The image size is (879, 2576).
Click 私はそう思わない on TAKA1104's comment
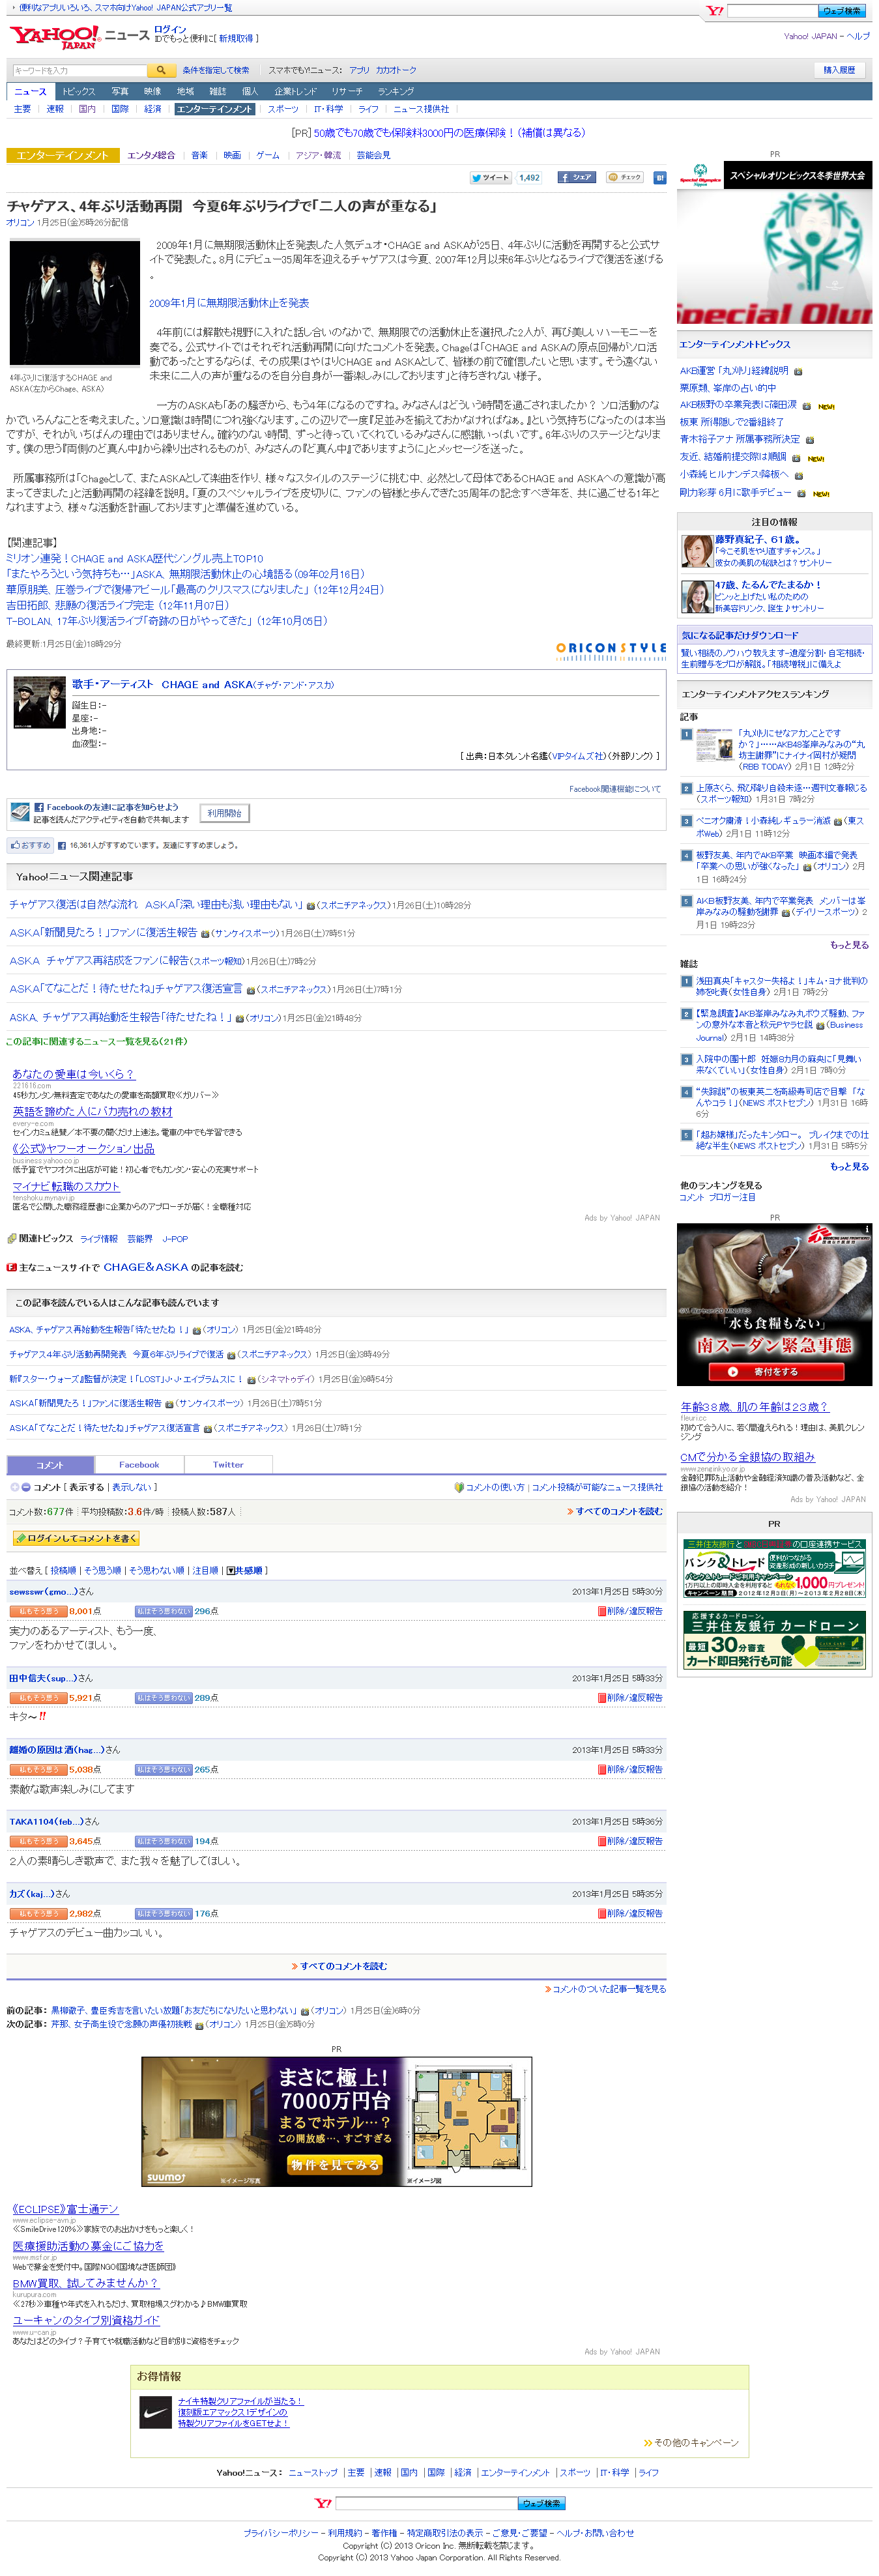click(163, 1841)
